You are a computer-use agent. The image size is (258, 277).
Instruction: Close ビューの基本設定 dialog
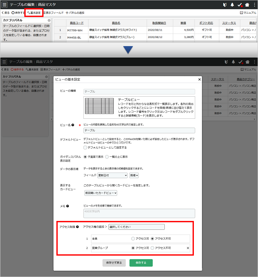click(199, 80)
